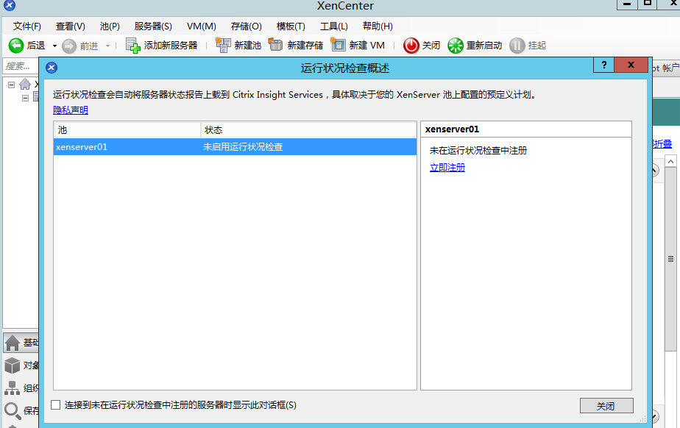This screenshot has height=428, width=680.
Task: Click the grey Forward arrow icon
Action: click(x=69, y=46)
